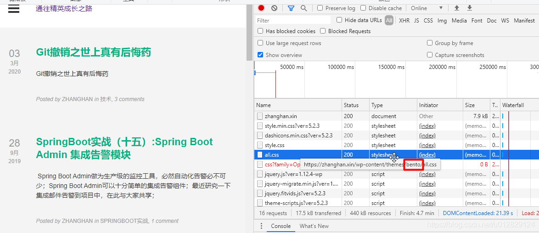Enable the Disable cache checkbox
539x233 pixels.
363,8
